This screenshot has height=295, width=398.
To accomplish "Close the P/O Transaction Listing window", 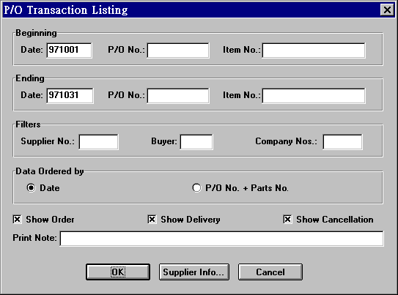I will [x=387, y=10].
